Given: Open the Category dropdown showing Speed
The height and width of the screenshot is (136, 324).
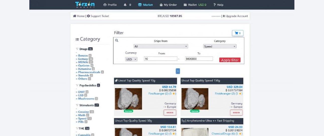Looking at the screenshot, I should (220, 46).
